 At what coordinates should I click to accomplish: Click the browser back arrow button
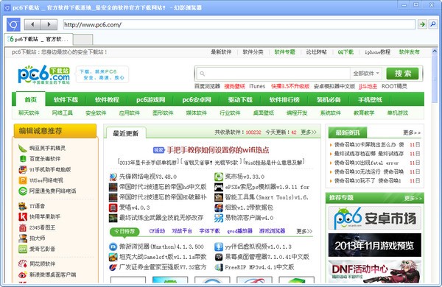click(32, 24)
